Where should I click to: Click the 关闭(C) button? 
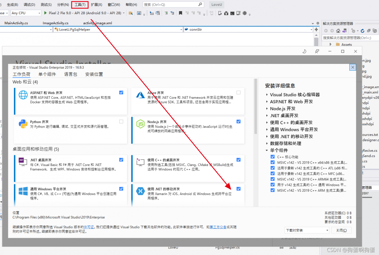click(341, 230)
